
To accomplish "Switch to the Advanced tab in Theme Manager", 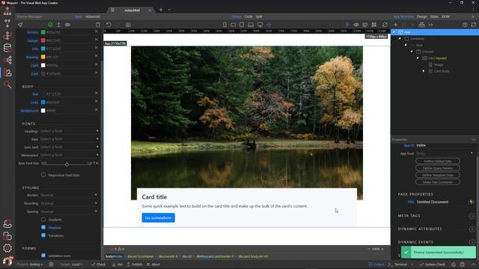I will [x=93, y=16].
